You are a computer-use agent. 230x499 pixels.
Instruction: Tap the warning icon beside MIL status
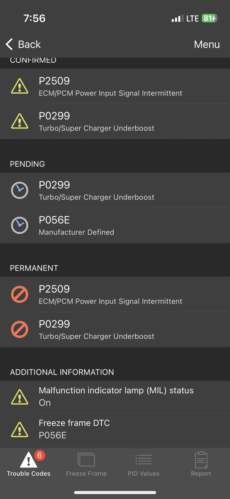click(x=20, y=397)
